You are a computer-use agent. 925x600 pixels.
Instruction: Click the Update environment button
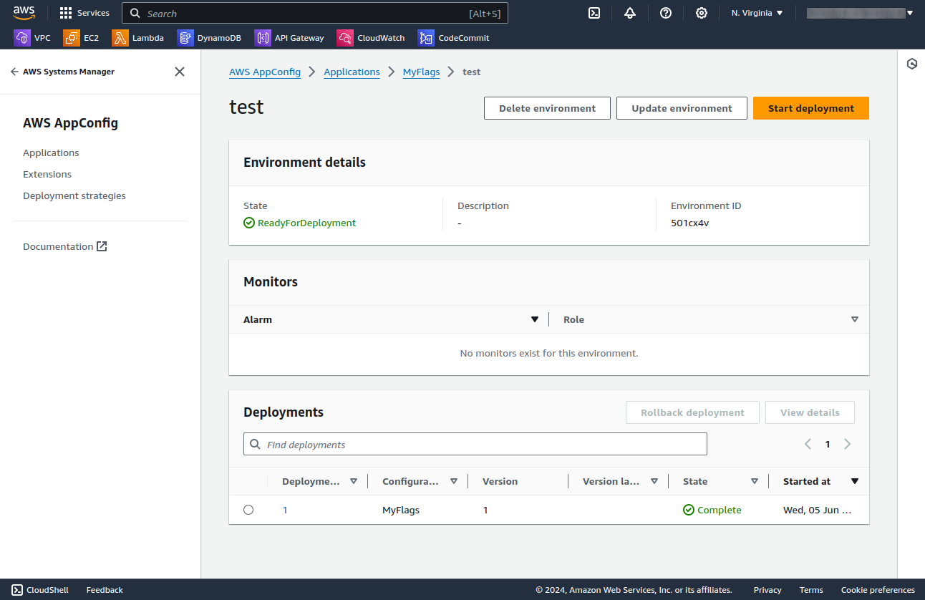pos(682,108)
